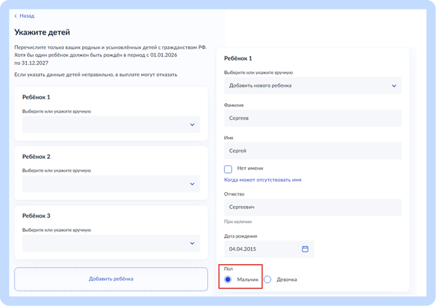
Task: Click the Пол label
Action: click(x=228, y=269)
